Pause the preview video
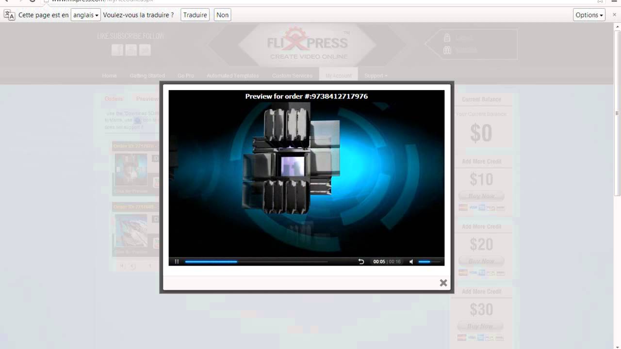 point(177,262)
